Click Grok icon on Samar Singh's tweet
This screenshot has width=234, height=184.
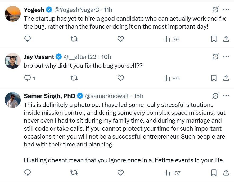(x=215, y=95)
